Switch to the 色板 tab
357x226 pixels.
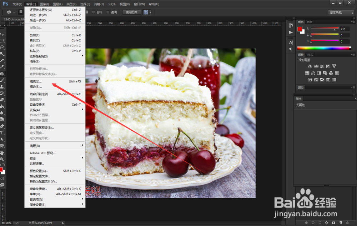click(x=310, y=22)
